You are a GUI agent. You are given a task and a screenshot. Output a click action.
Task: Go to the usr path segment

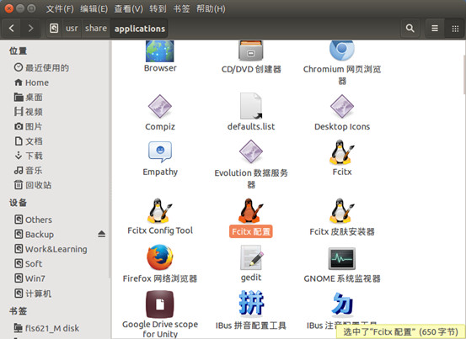point(72,29)
